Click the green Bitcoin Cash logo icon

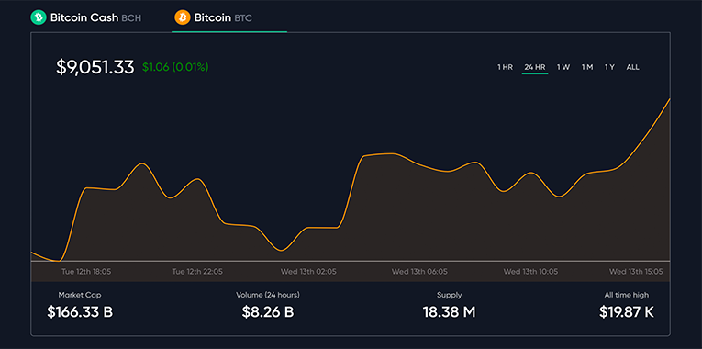[x=39, y=17]
